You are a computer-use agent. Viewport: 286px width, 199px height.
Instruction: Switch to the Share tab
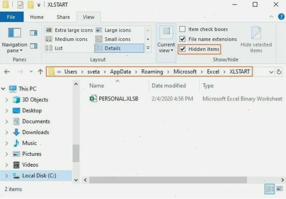click(63, 17)
